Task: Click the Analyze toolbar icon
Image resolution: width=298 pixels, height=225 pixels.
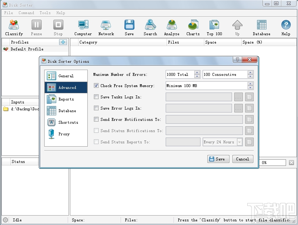Action: 171,28
